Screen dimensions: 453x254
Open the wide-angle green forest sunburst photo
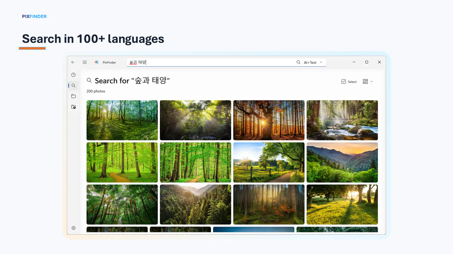(122, 120)
